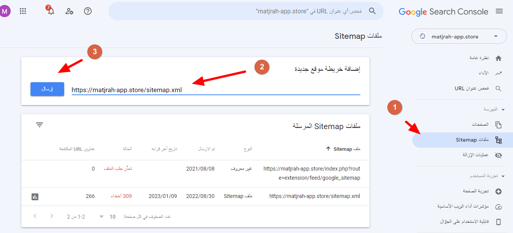Click the Status column header
This screenshot has width=513, height=233.
[x=127, y=149]
